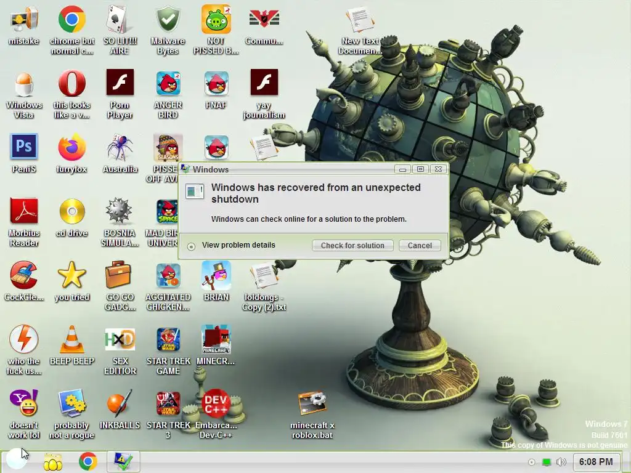Screen dimensions: 631x473
Task: Close the Windows recovery dialog
Action: coord(438,169)
